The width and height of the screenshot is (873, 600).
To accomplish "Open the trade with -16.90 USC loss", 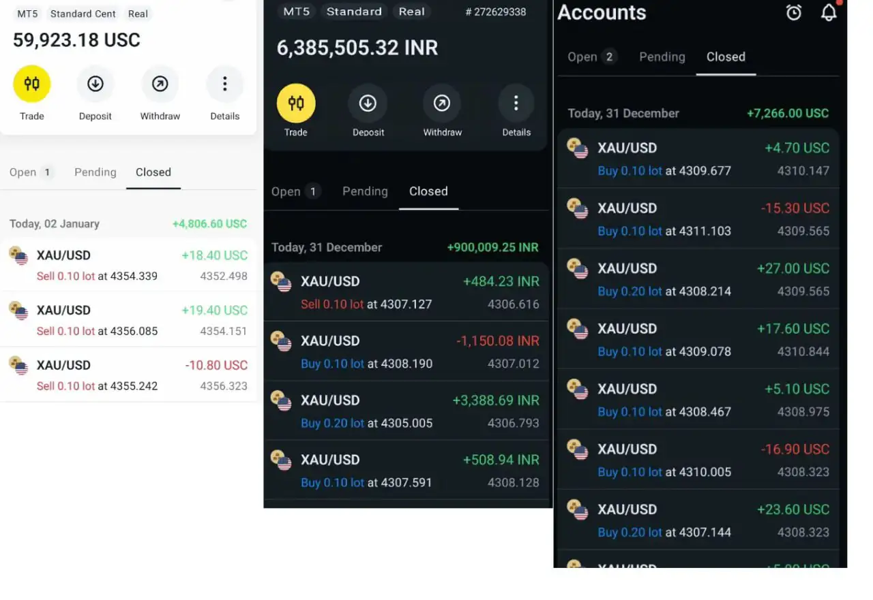I will 698,460.
